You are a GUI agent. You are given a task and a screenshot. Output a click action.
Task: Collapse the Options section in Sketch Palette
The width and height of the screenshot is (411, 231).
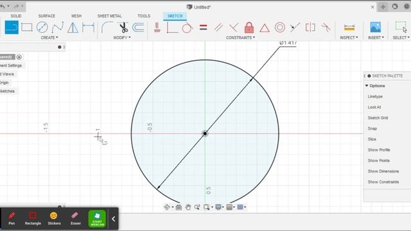pyautogui.click(x=367, y=85)
